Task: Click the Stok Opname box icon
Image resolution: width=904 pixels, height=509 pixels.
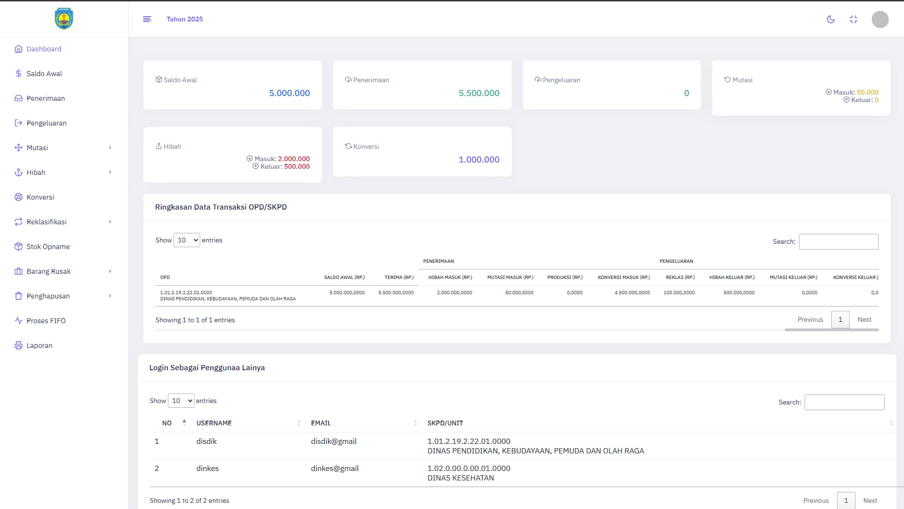Action: (x=19, y=247)
